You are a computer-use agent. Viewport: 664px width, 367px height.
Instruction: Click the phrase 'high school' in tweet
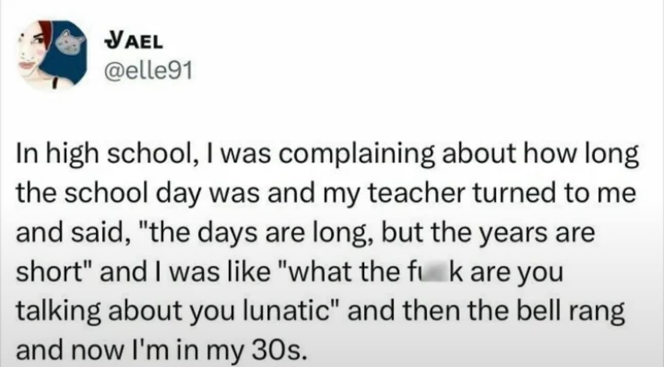(x=119, y=152)
